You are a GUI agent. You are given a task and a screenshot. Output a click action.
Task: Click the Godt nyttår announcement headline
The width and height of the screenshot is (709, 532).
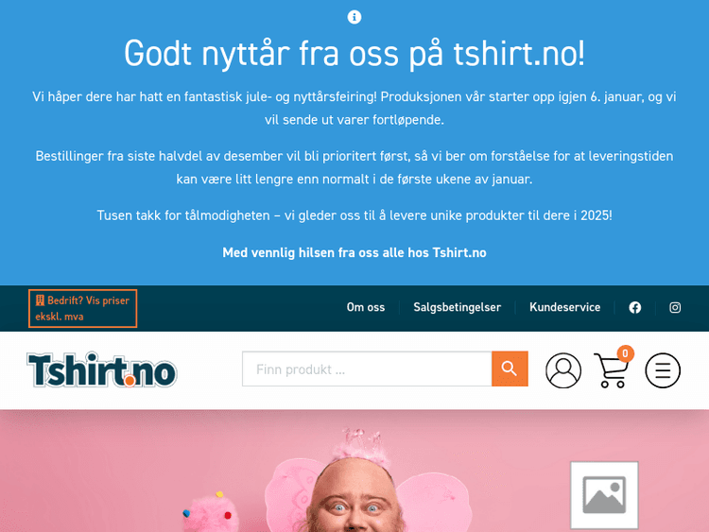coord(354,54)
